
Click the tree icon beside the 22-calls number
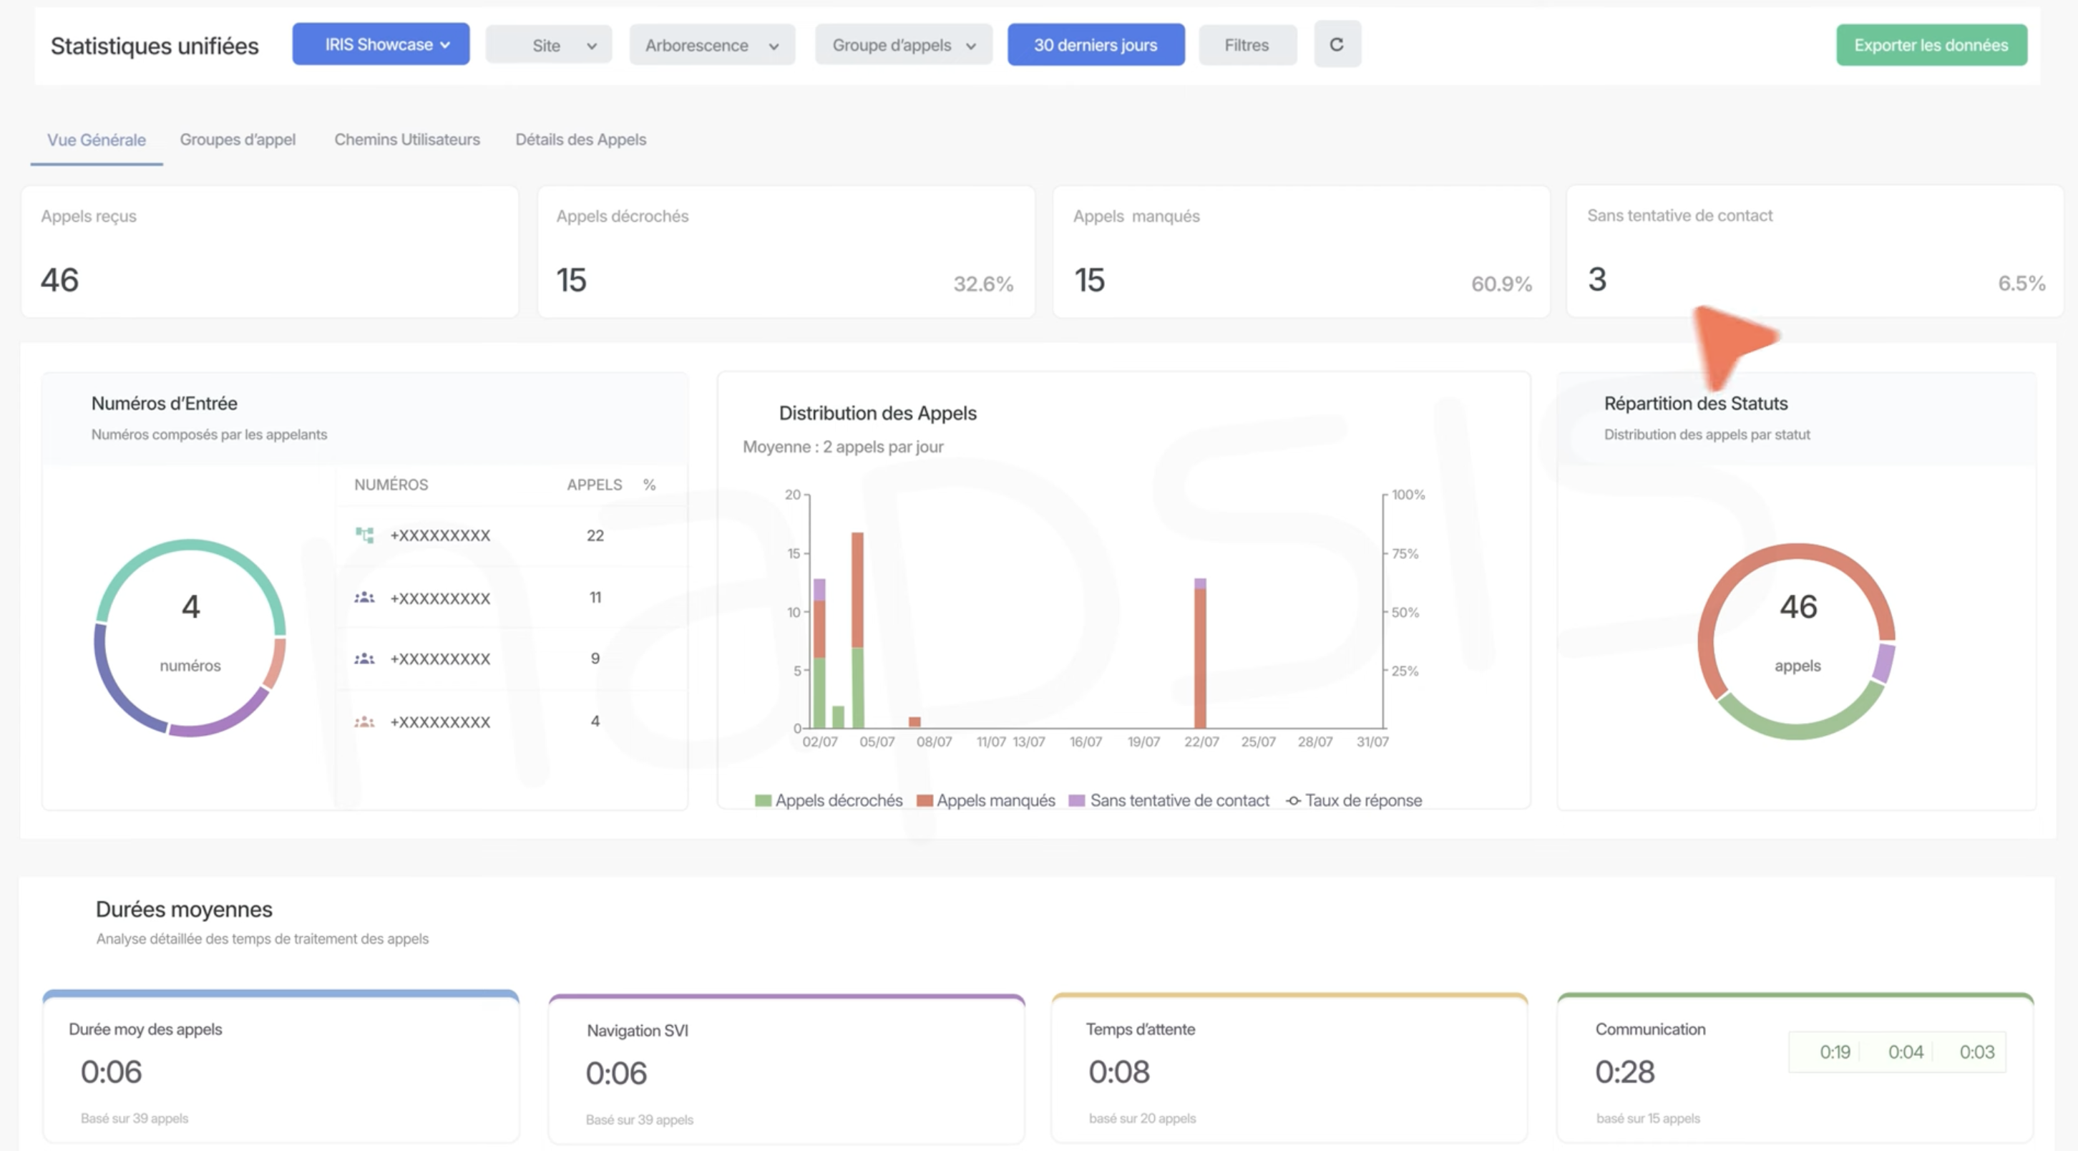click(365, 535)
